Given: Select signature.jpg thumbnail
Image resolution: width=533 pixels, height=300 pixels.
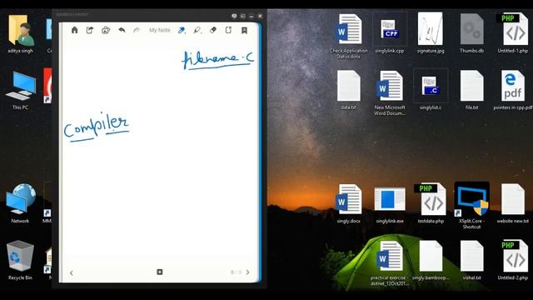Looking at the screenshot, I should tap(431, 32).
